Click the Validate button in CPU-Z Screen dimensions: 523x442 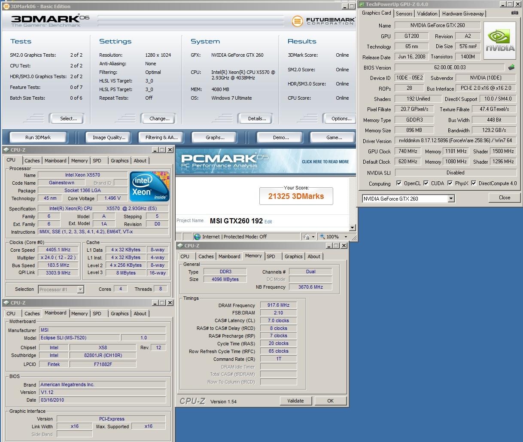click(295, 401)
